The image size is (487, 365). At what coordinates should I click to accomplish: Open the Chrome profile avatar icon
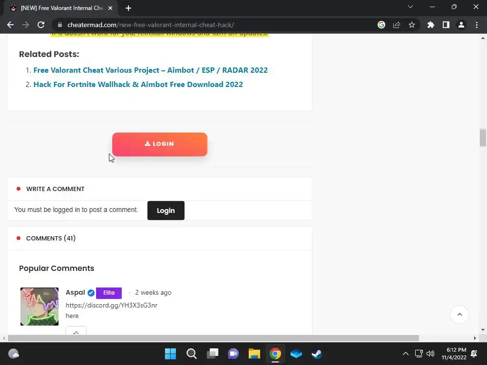[461, 25]
